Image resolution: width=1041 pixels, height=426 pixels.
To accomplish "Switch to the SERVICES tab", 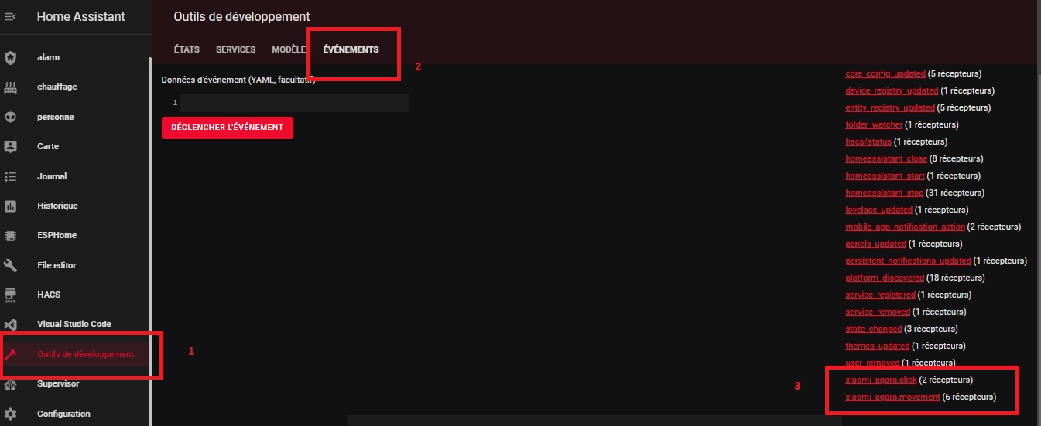I will tap(236, 49).
